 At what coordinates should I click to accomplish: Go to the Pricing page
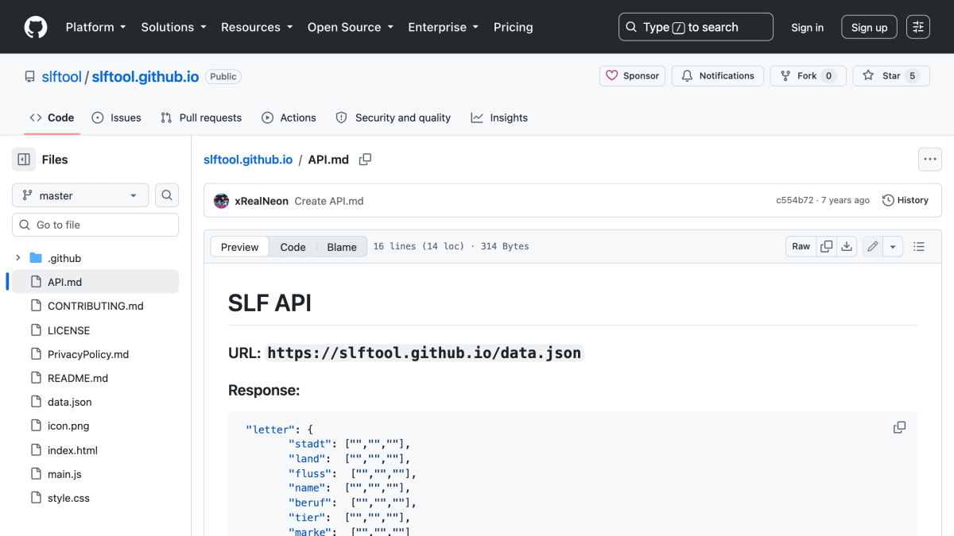(514, 27)
